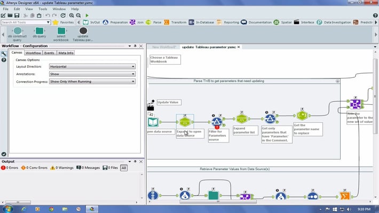Filter output by 0 Errors

pyautogui.click(x=10, y=168)
